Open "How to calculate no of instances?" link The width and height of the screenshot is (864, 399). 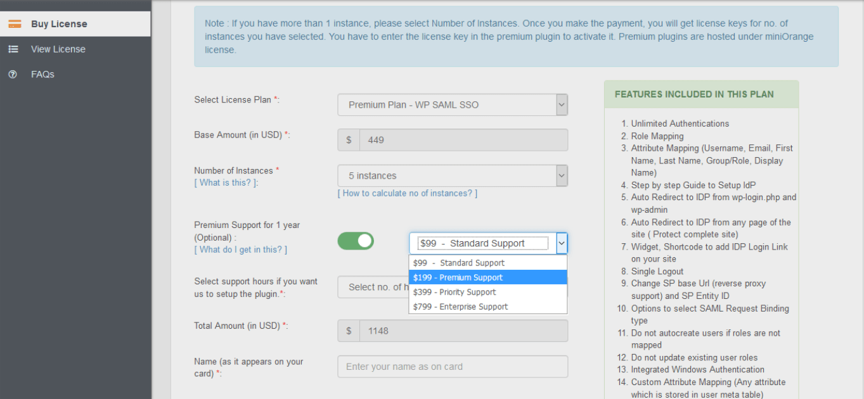click(x=408, y=193)
